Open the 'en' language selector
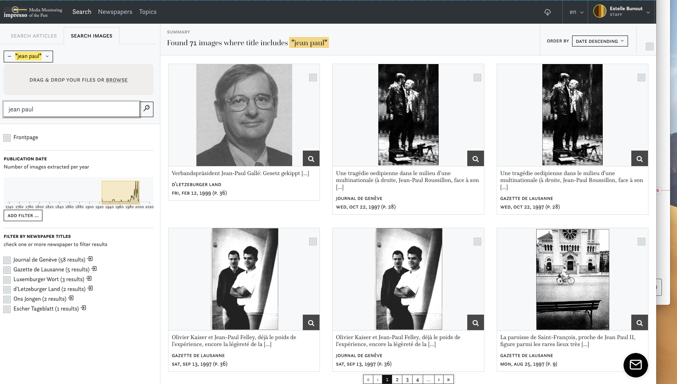Image resolution: width=677 pixels, height=384 pixels. (575, 12)
